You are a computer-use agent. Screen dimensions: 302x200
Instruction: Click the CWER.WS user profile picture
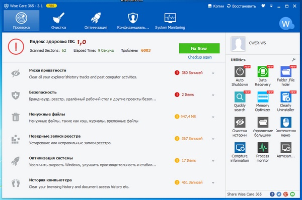(x=238, y=44)
